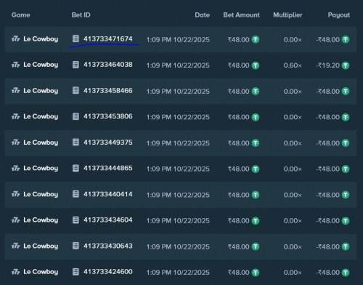Click slot icon in row with bet 413733430643
The width and height of the screenshot is (363, 285).
click(16, 246)
